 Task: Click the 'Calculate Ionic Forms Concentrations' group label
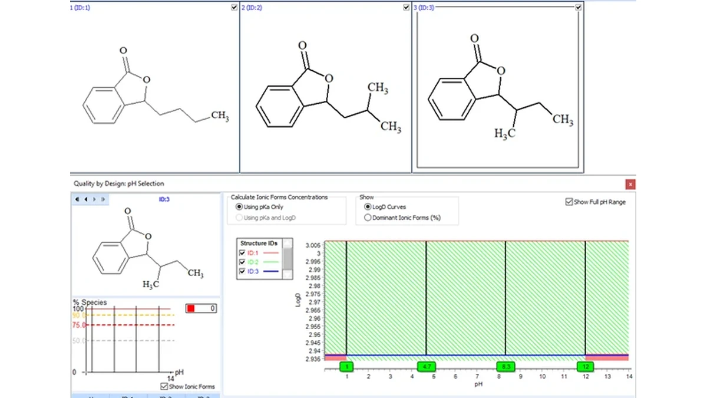click(x=279, y=197)
